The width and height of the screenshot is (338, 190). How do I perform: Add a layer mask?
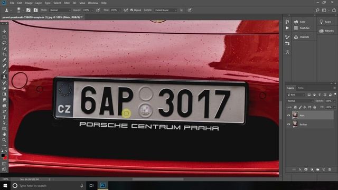pyautogui.click(x=306, y=169)
